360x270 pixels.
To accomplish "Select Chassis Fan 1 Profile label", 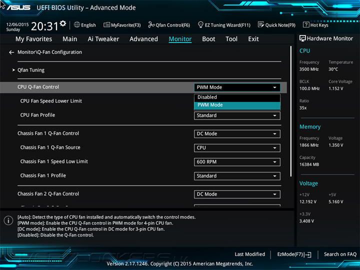I will pos(43,175).
